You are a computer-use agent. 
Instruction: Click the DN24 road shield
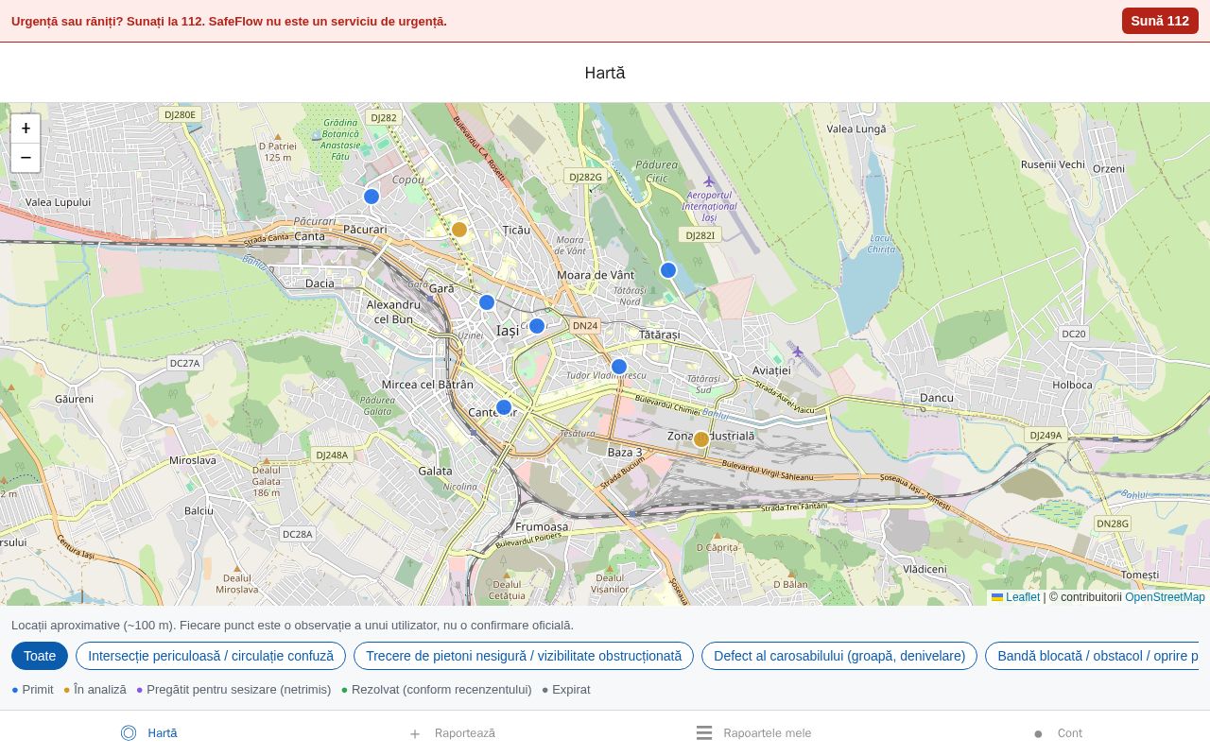tap(585, 326)
